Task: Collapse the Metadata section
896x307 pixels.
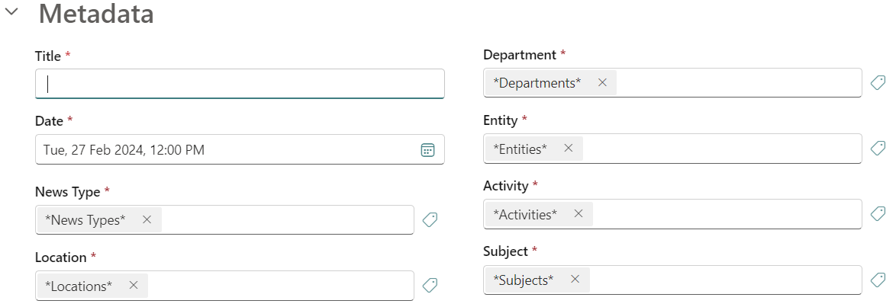Action: pyautogui.click(x=12, y=13)
